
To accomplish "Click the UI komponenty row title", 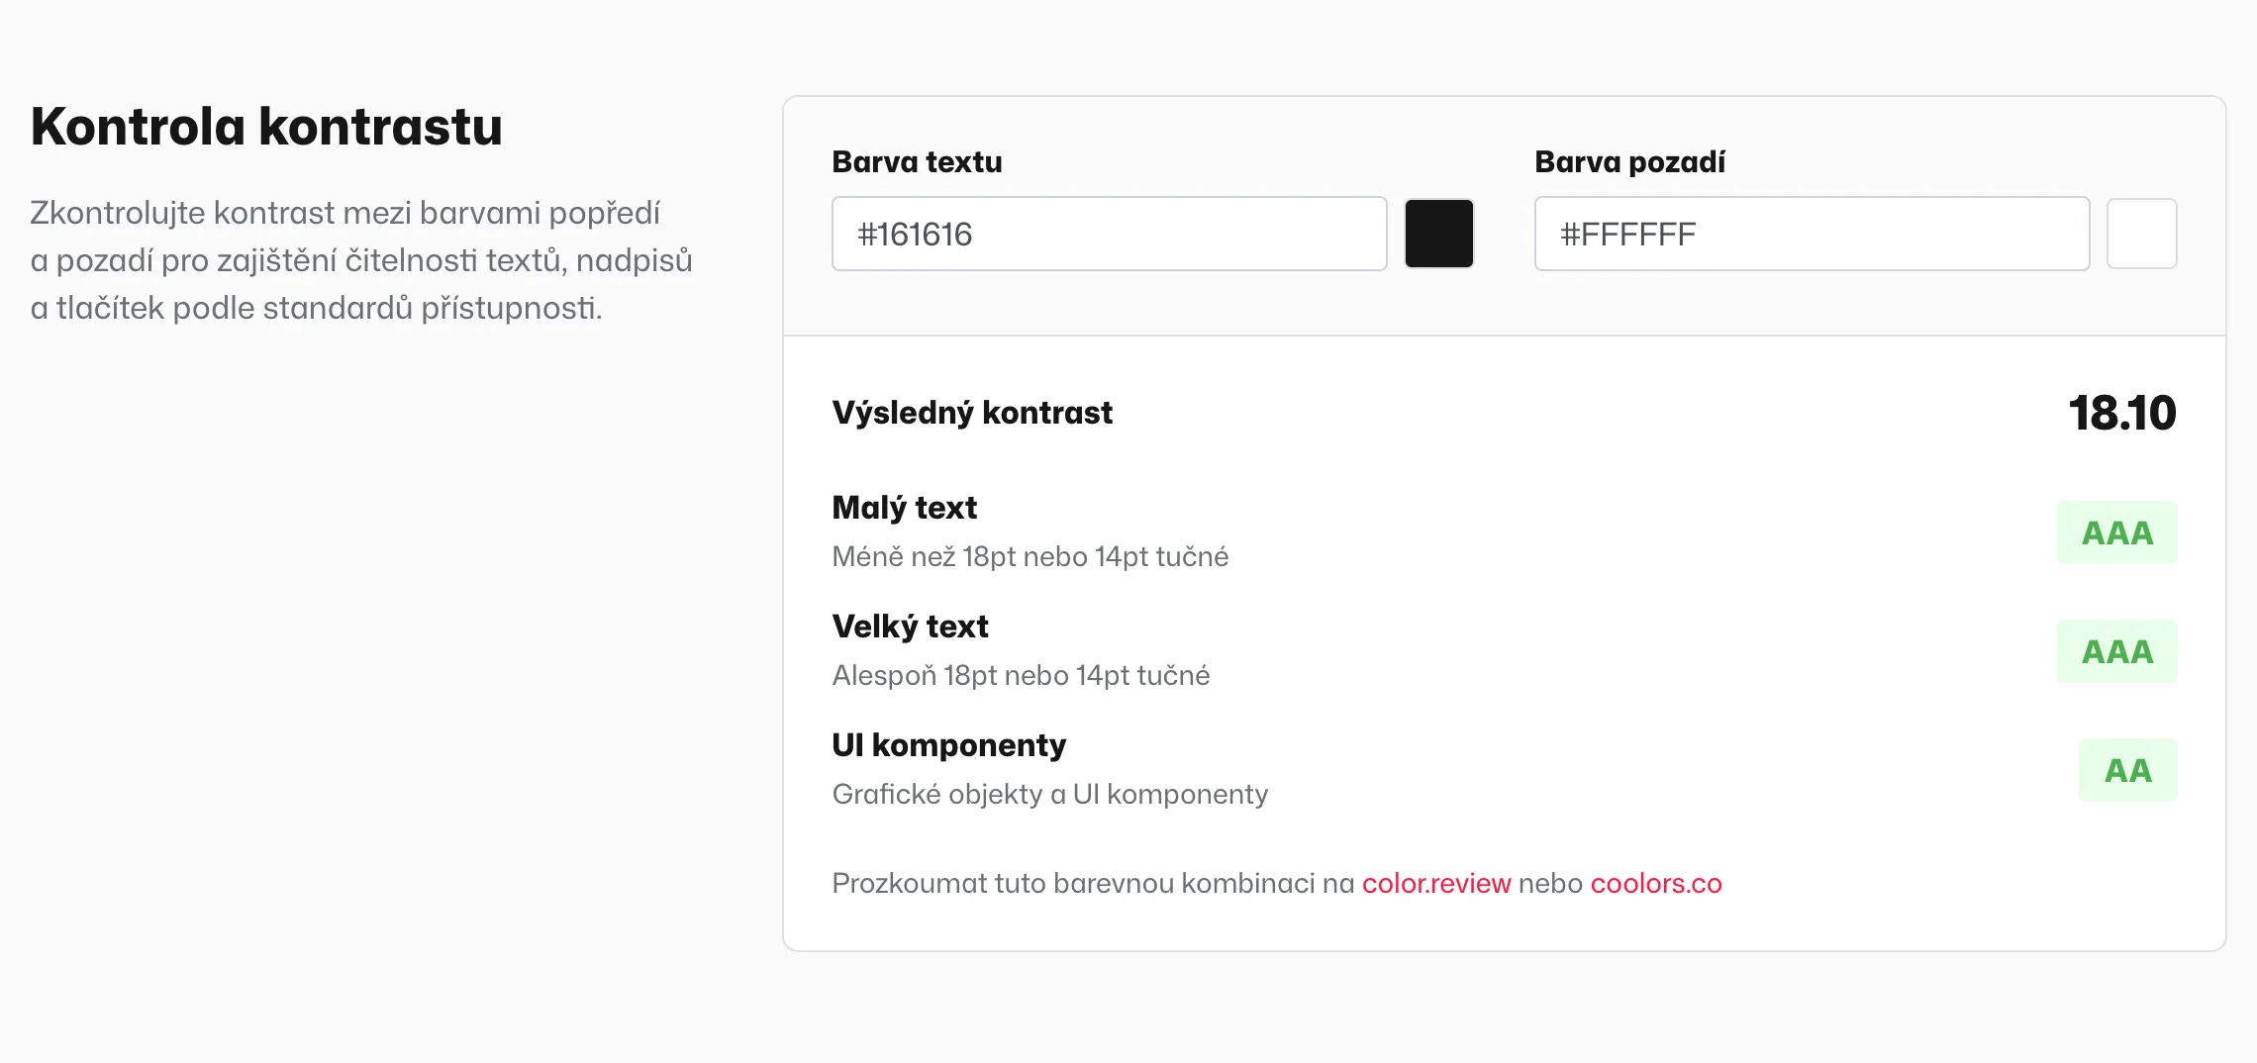I will pyautogui.click(x=948, y=745).
